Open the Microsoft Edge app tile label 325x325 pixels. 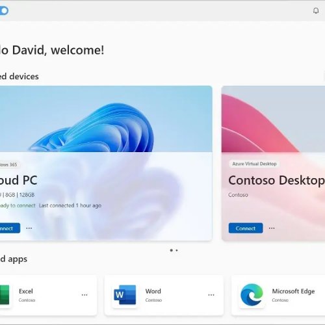[293, 291]
